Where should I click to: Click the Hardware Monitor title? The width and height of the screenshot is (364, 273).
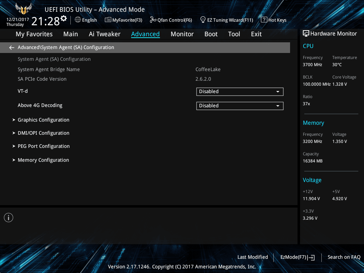(x=333, y=34)
